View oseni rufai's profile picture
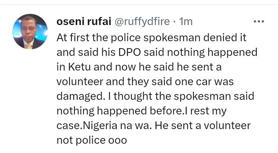278x153 pixels. point(30,32)
